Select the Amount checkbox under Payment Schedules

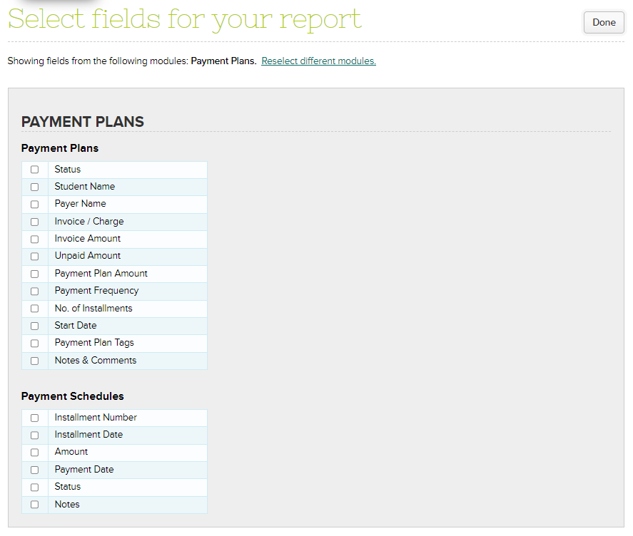pyautogui.click(x=34, y=453)
